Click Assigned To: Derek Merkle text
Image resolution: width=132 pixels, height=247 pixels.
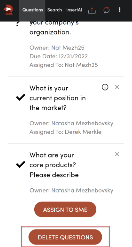(65, 132)
